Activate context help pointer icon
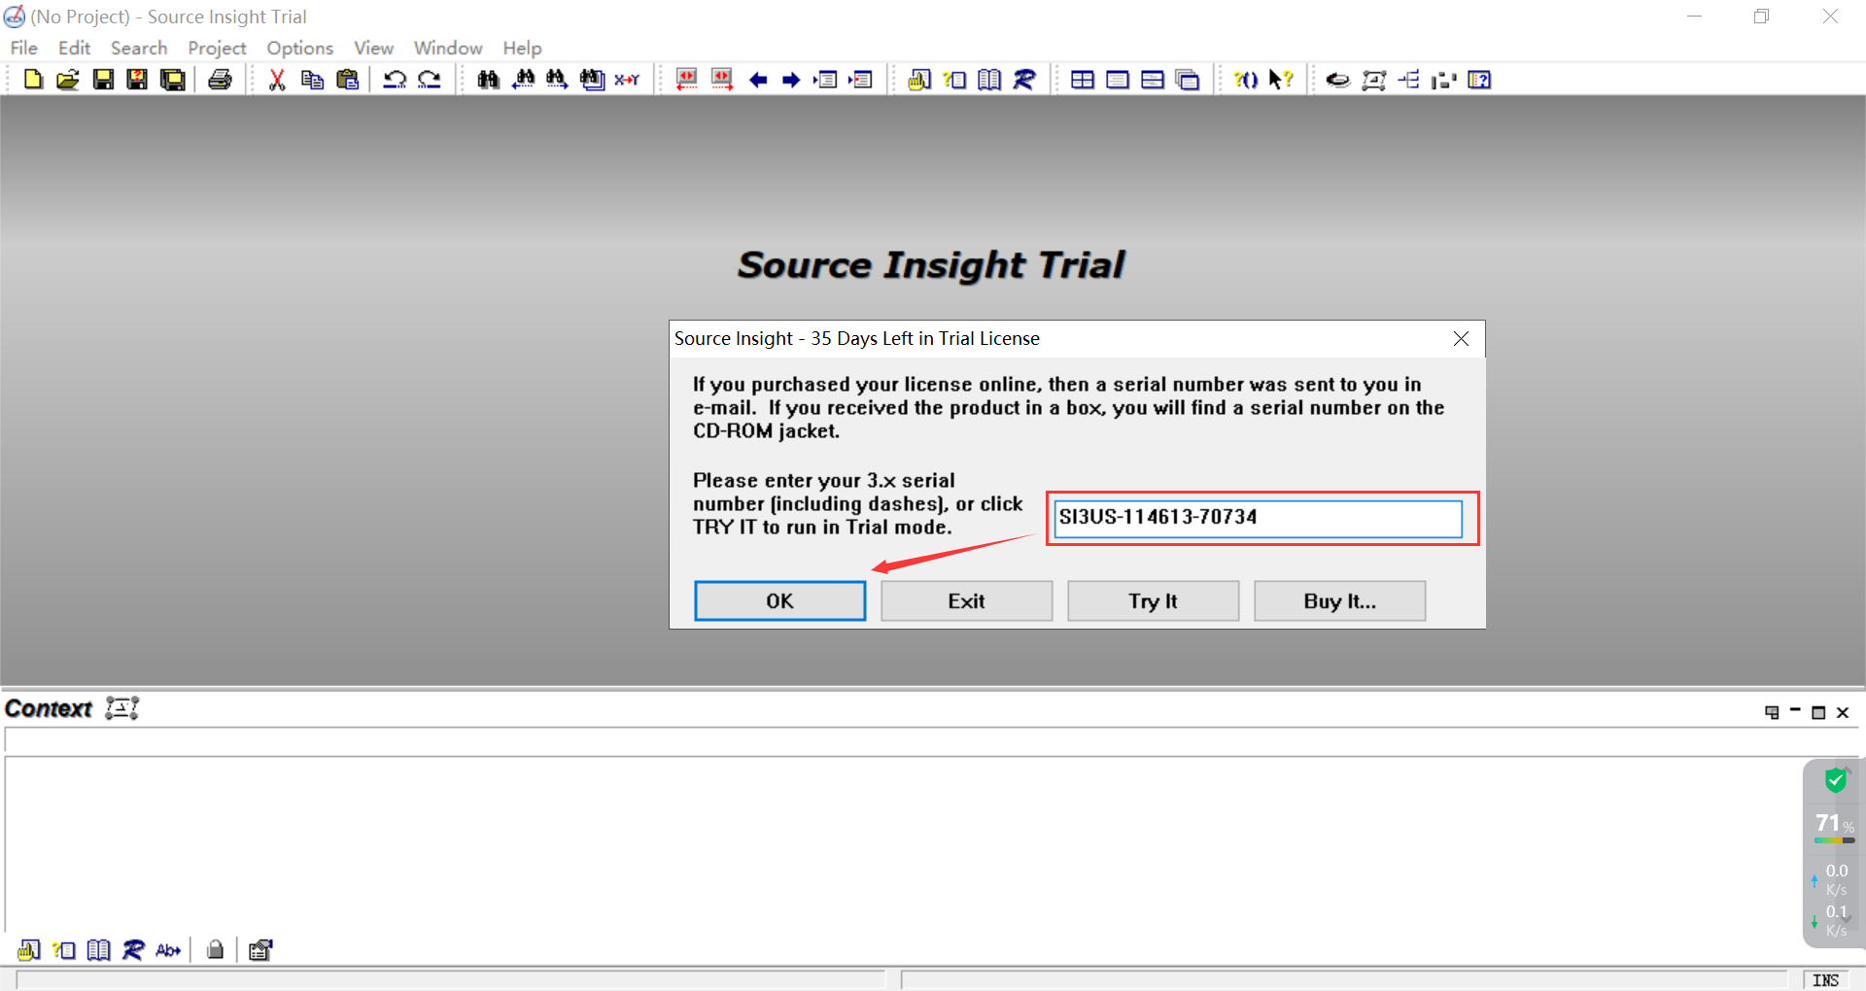 point(1282,80)
